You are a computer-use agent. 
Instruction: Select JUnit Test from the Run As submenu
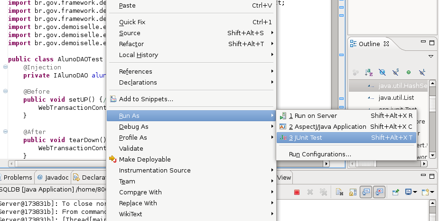pyautogui.click(x=308, y=138)
